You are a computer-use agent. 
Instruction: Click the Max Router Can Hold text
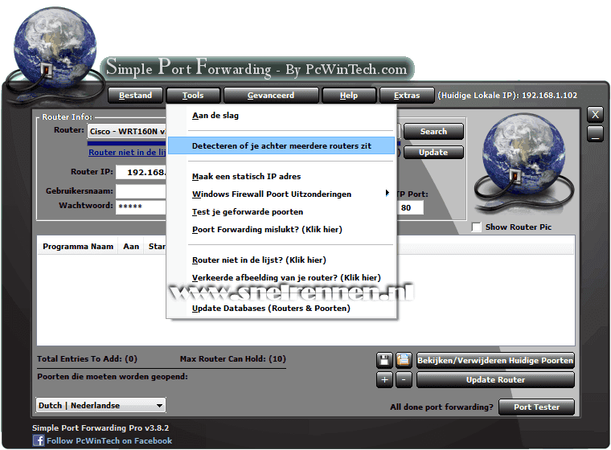[232, 359]
